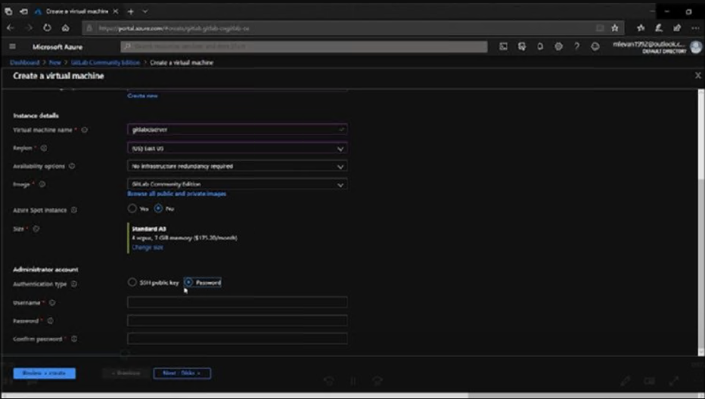Open a new browser tab

[131, 11]
